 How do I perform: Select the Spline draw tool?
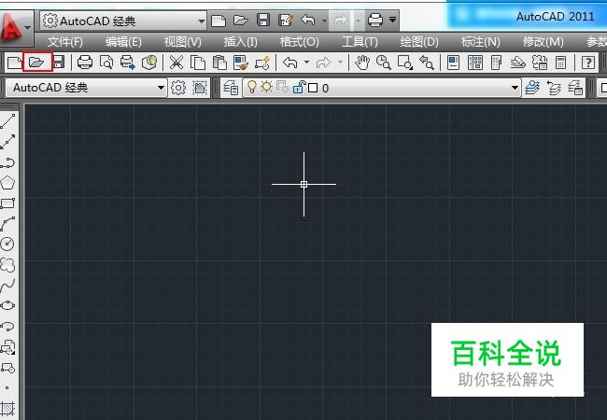[x=7, y=286]
